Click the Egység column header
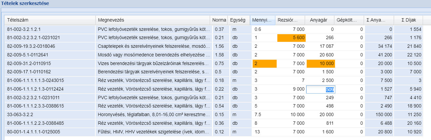Screen dimensions: 431x140 239,20
